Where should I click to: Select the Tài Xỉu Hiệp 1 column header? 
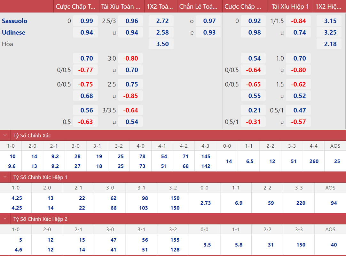(x=290, y=6)
